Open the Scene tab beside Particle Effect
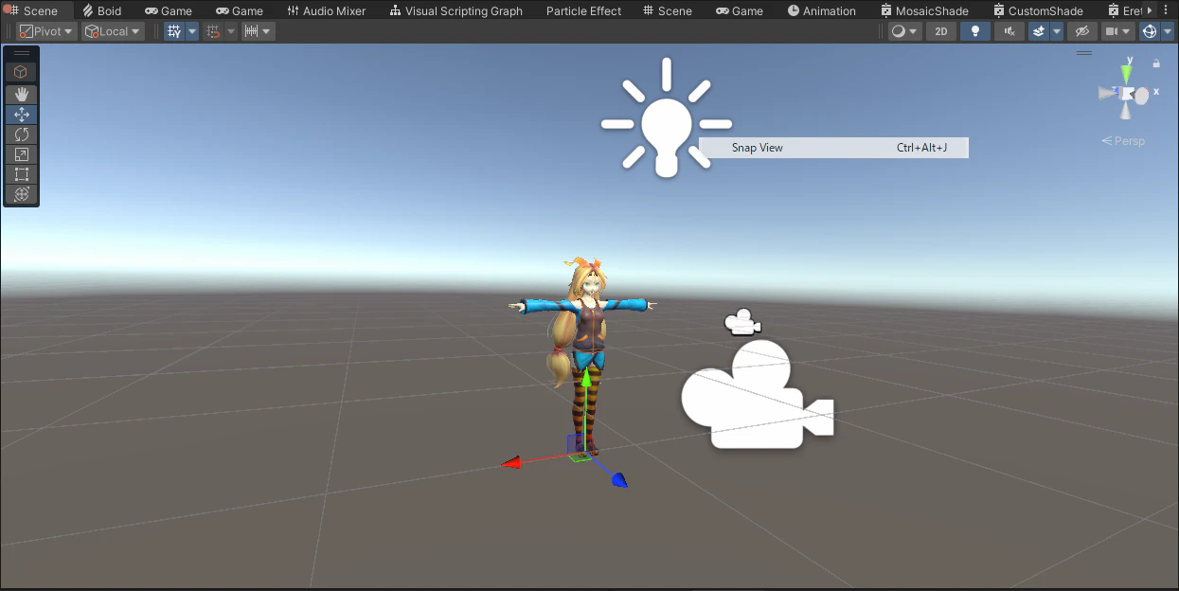Screen dimensions: 1179x591 pyautogui.click(x=668, y=10)
